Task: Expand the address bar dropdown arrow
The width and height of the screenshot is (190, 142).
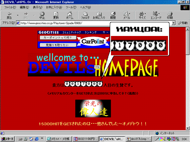Action: (x=174, y=23)
